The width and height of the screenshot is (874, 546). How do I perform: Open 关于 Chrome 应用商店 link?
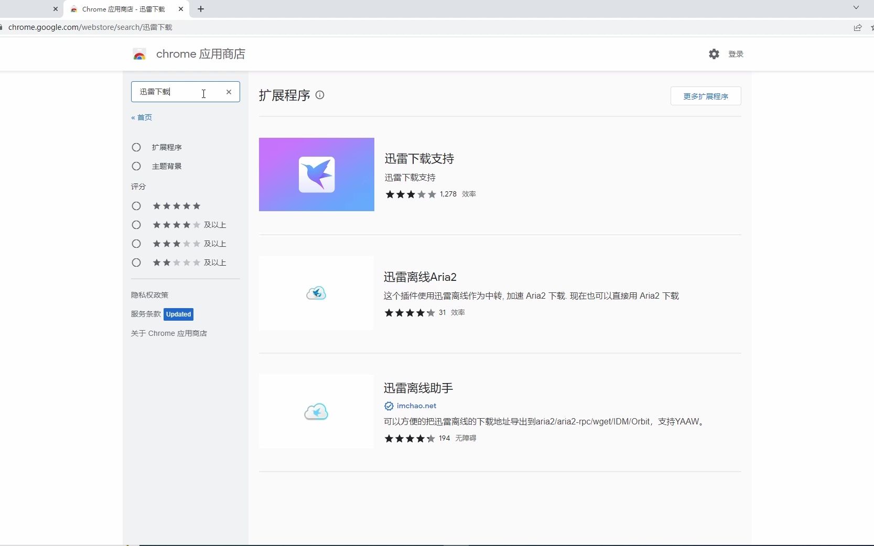(169, 333)
